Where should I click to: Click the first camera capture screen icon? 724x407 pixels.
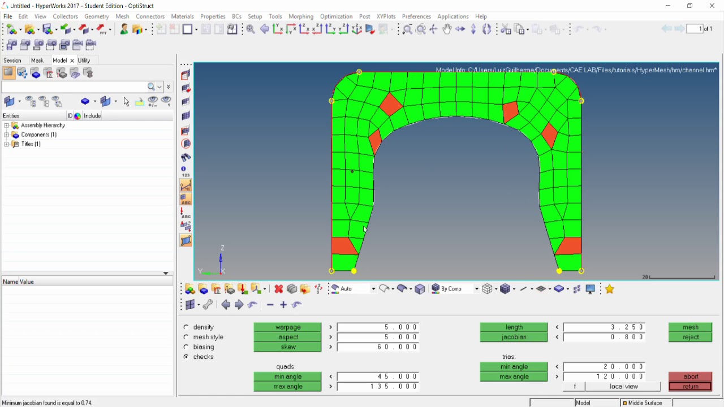coord(12,45)
